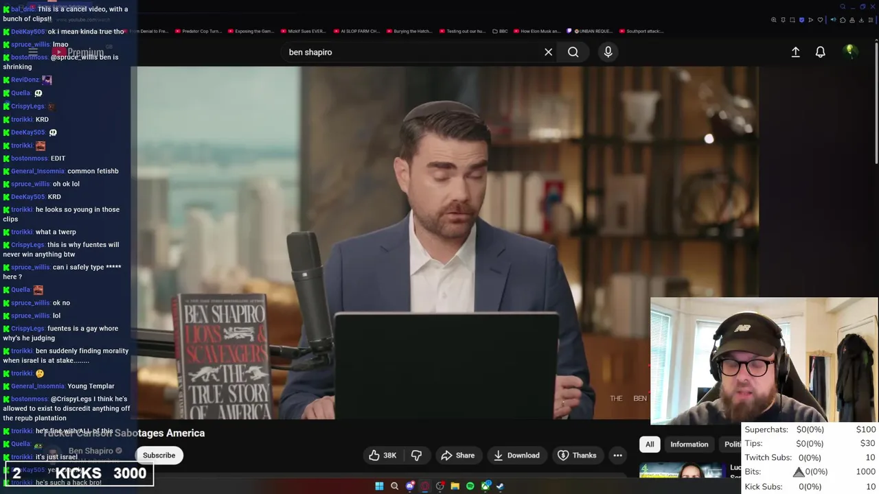Click the 'KICKS 3000' counter overlay
Viewport: 879px width, 494px height.
[x=80, y=473]
